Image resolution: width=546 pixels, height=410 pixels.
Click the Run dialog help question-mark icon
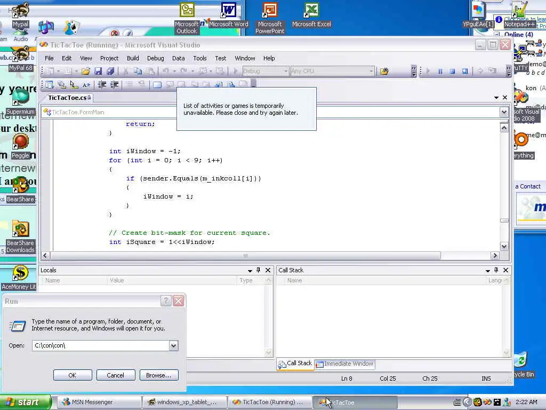coord(166,301)
